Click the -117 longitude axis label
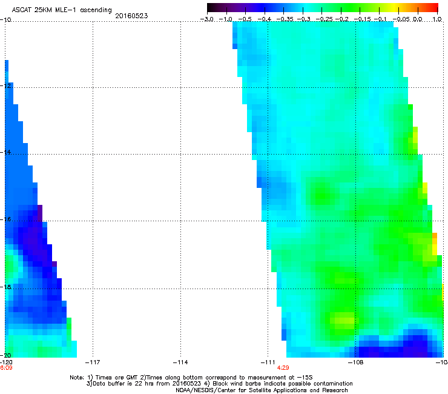This screenshot has width=448, height=394. coord(93,362)
